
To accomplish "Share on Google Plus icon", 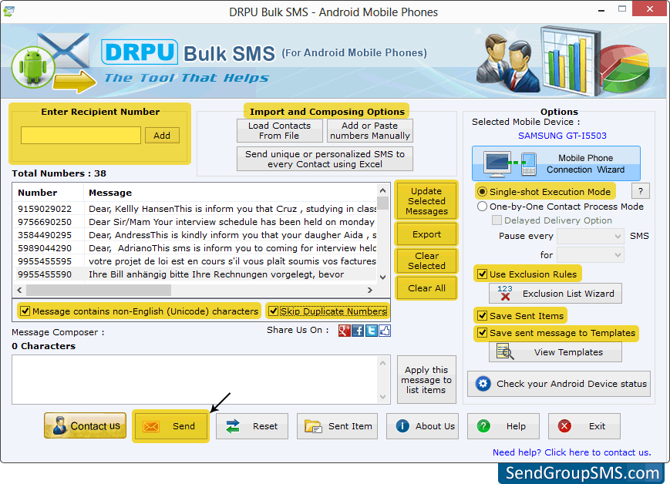I will 344,331.
